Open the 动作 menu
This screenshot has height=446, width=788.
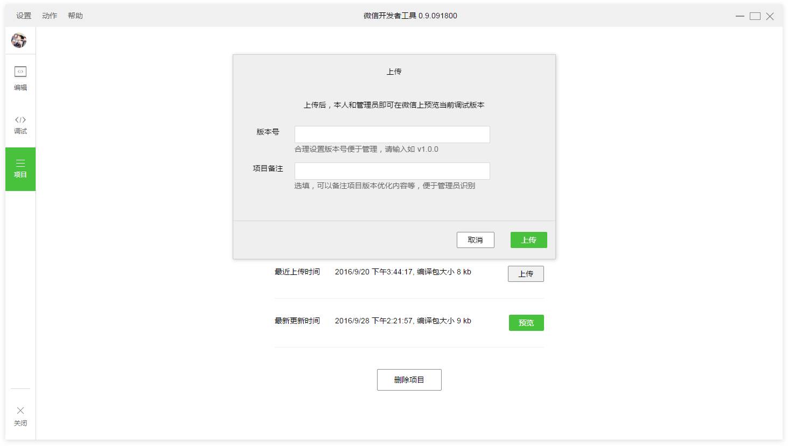click(50, 16)
